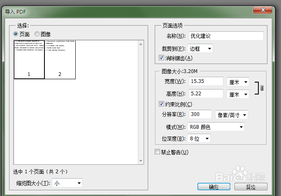Select page 1 thumbnail

[29, 59]
